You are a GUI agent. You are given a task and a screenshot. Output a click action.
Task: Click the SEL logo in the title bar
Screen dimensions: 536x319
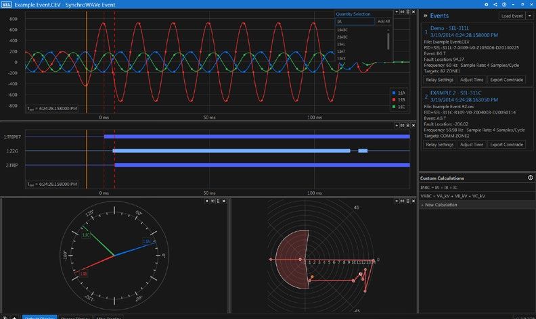pos(7,5)
